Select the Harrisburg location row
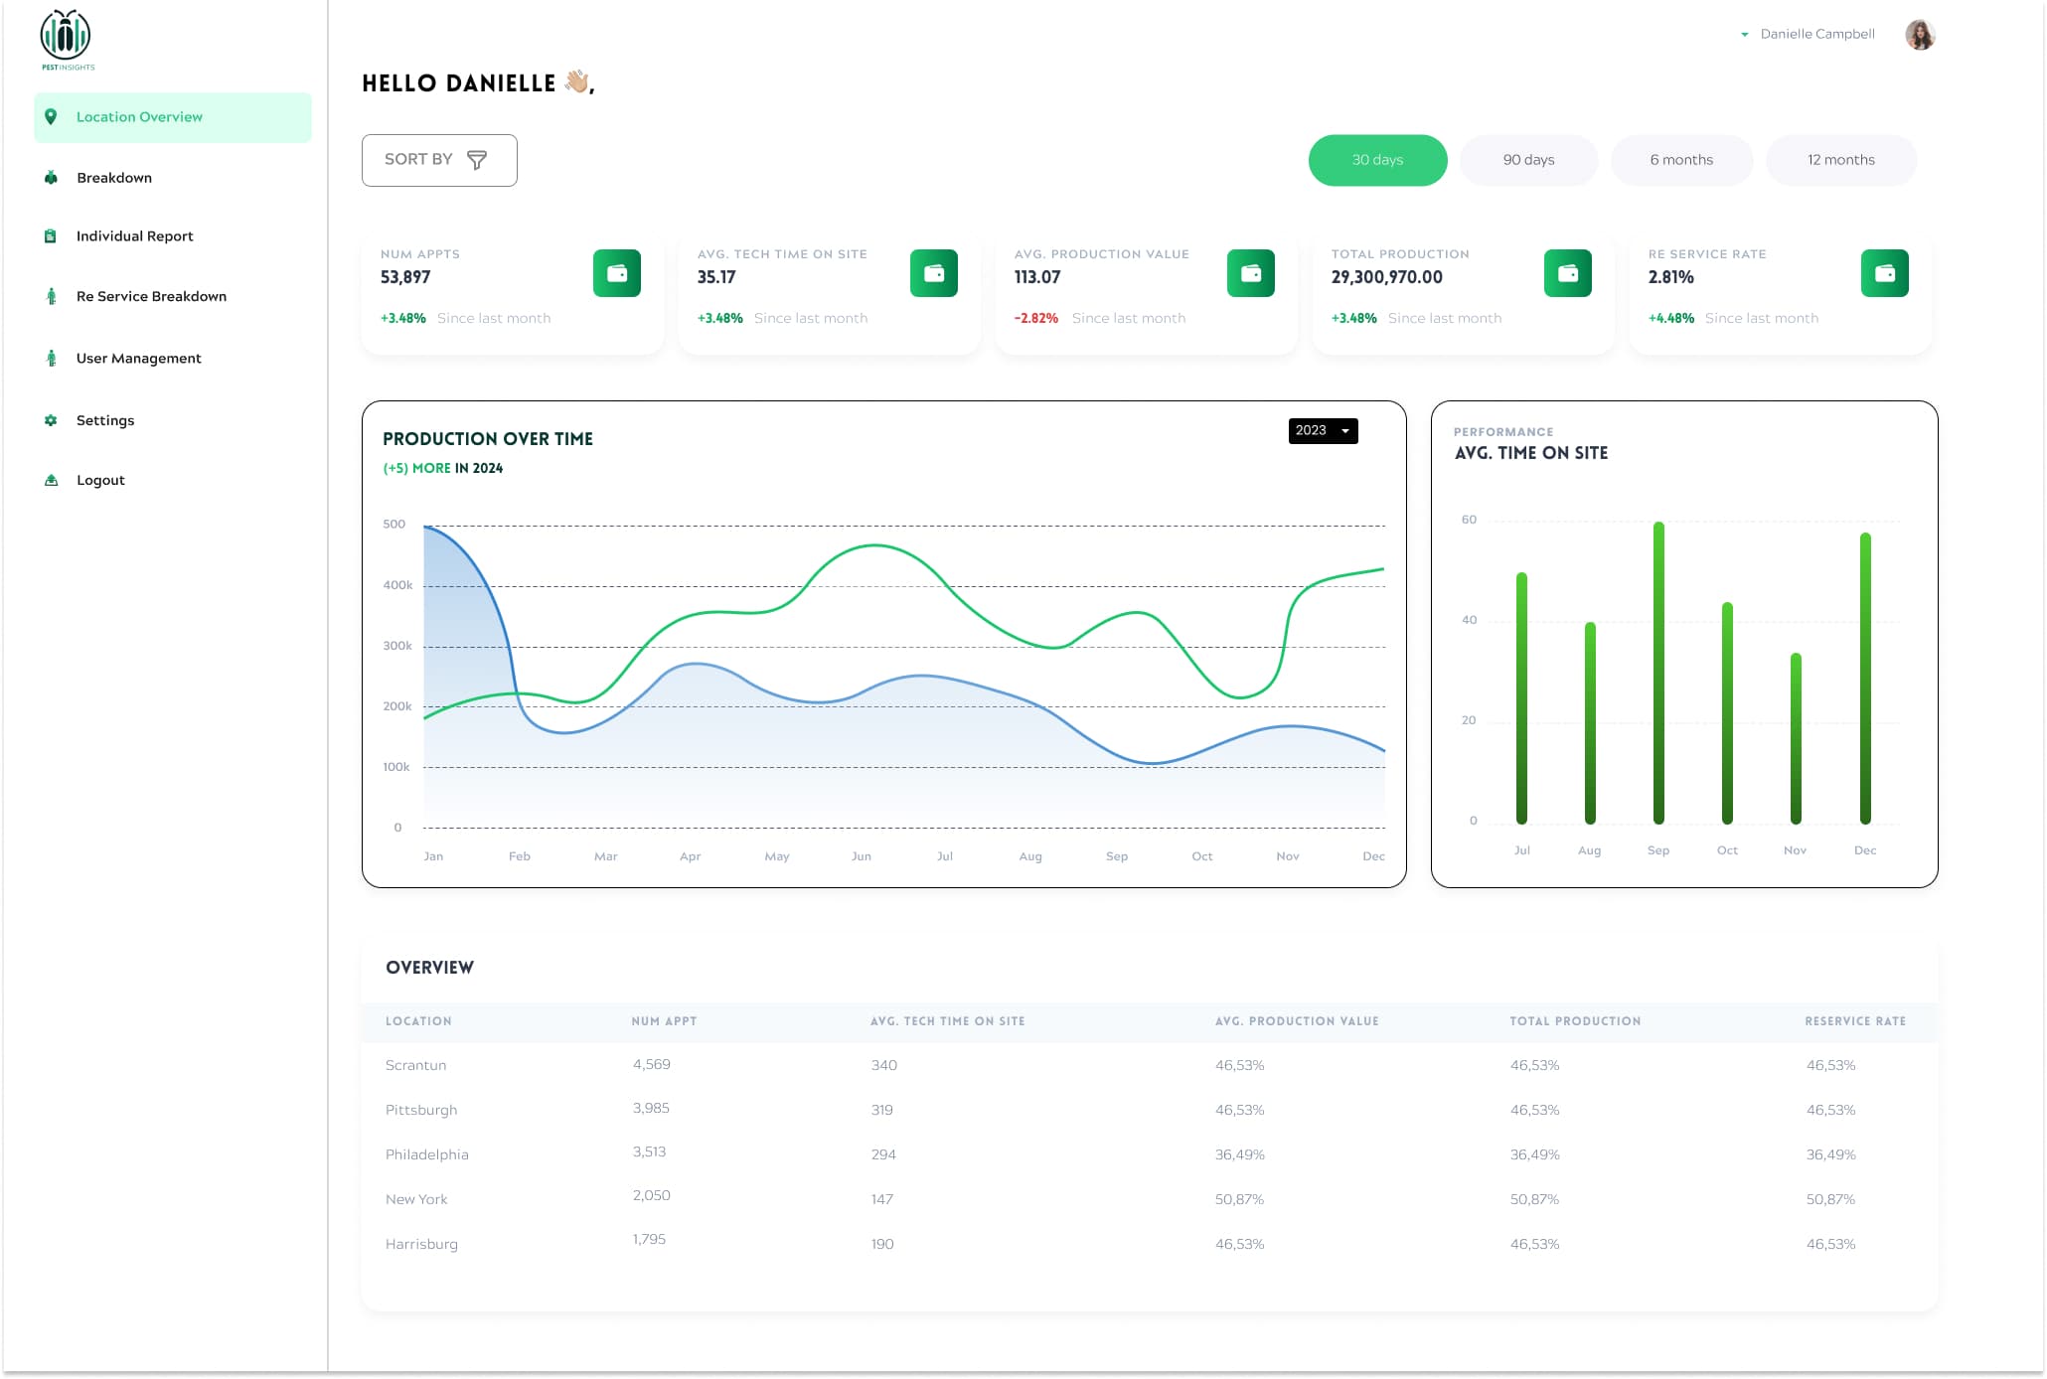Image resolution: width=2047 pixels, height=1379 pixels. [1150, 1244]
